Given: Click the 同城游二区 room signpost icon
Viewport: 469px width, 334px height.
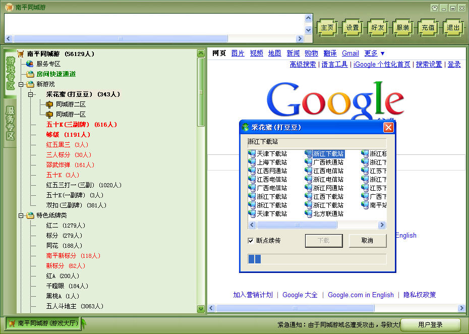Looking at the screenshot, I should [x=49, y=104].
